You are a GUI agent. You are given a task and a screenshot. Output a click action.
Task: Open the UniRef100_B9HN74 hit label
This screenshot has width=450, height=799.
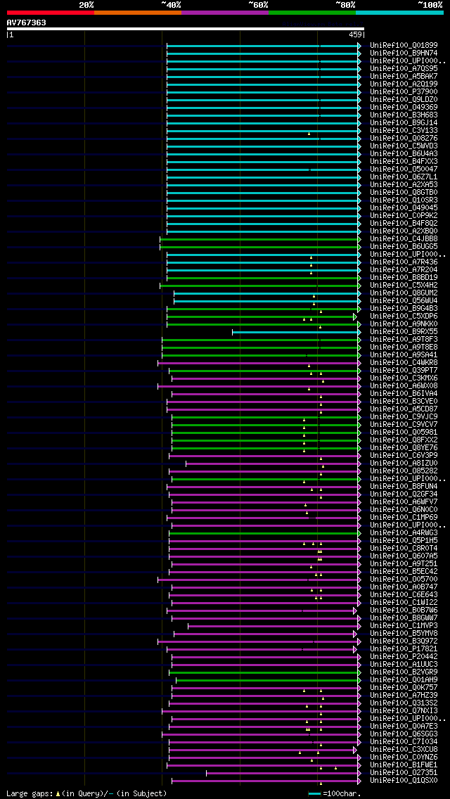404,53
